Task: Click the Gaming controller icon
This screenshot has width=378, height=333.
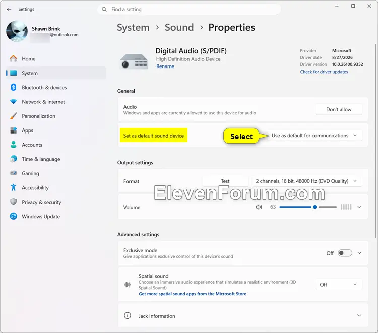Action: tap(14, 173)
